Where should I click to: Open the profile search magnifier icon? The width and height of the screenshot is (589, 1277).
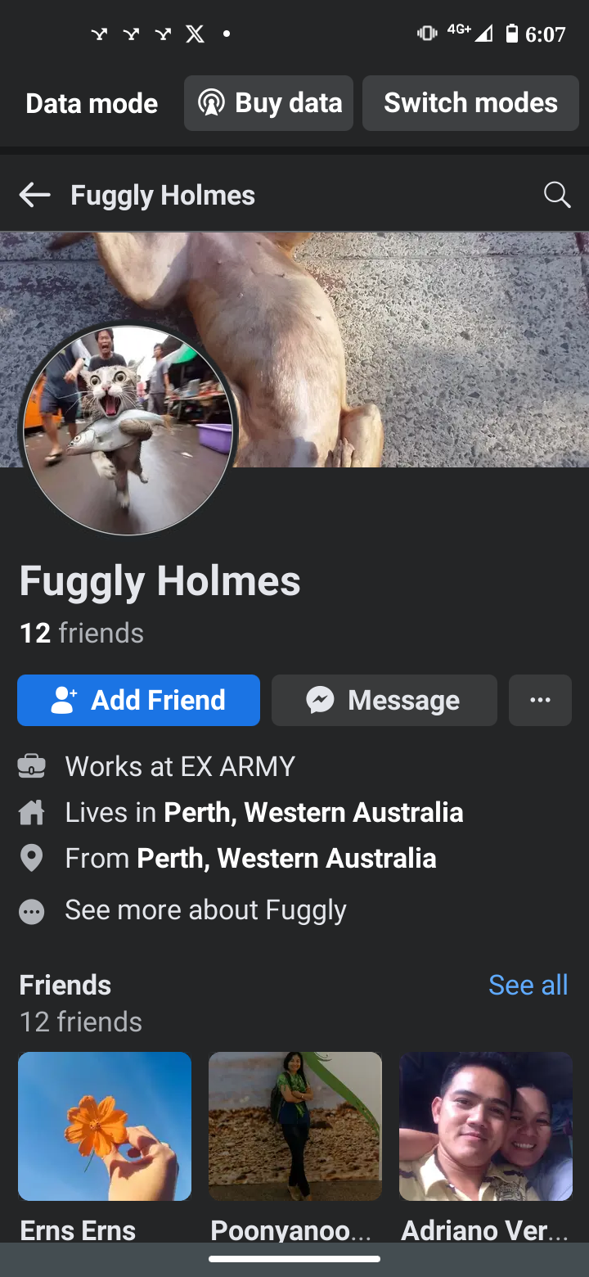(x=556, y=195)
